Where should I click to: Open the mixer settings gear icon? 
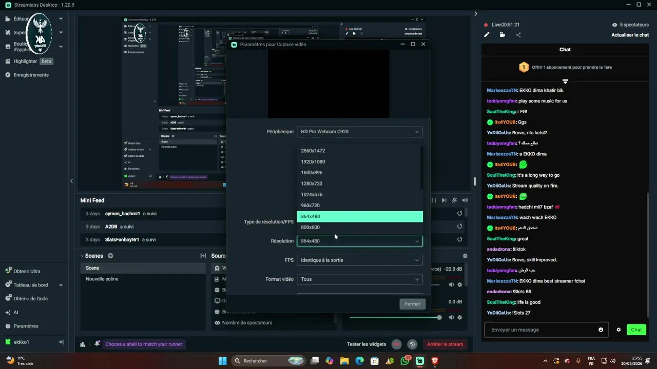point(465,256)
